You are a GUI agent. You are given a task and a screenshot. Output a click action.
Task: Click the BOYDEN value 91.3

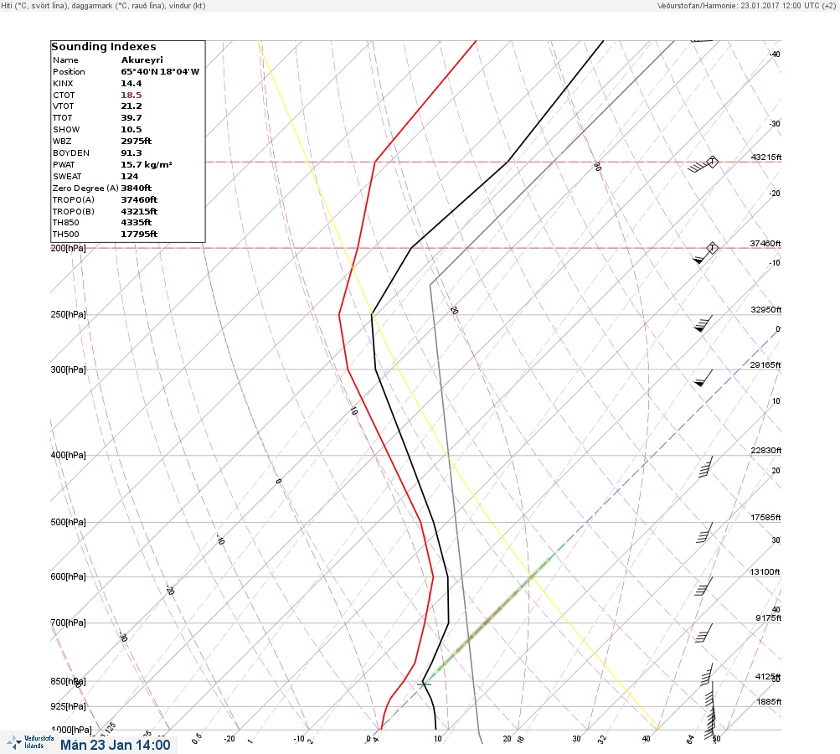[131, 152]
